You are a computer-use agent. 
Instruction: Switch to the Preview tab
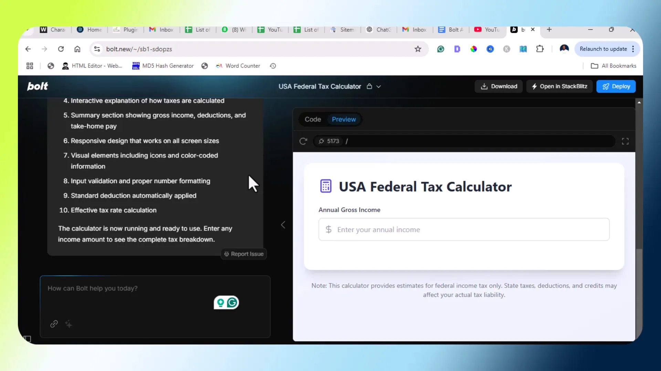point(344,119)
